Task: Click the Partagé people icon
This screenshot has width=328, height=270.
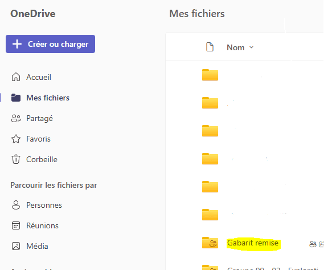Action: (16, 118)
